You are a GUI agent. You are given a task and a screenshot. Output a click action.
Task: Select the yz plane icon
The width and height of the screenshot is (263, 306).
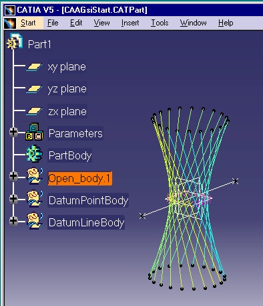[34, 89]
